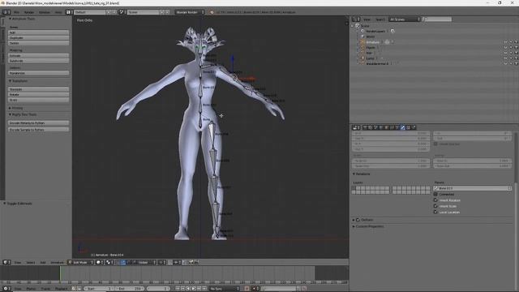Screen dimensions: 519x292
Task: Open the Render properties tab icon
Action: click(365, 127)
